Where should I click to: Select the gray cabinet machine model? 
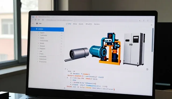click(x=134, y=49)
